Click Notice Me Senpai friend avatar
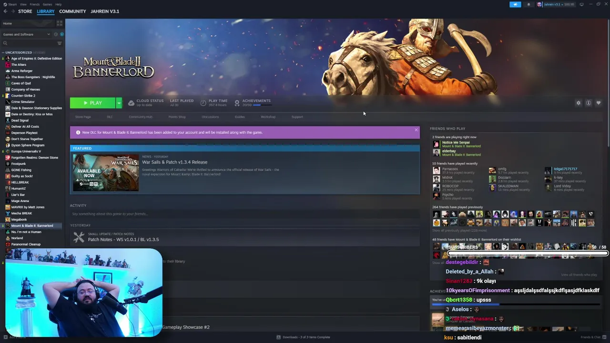This screenshot has width=610, height=343. coord(436,144)
